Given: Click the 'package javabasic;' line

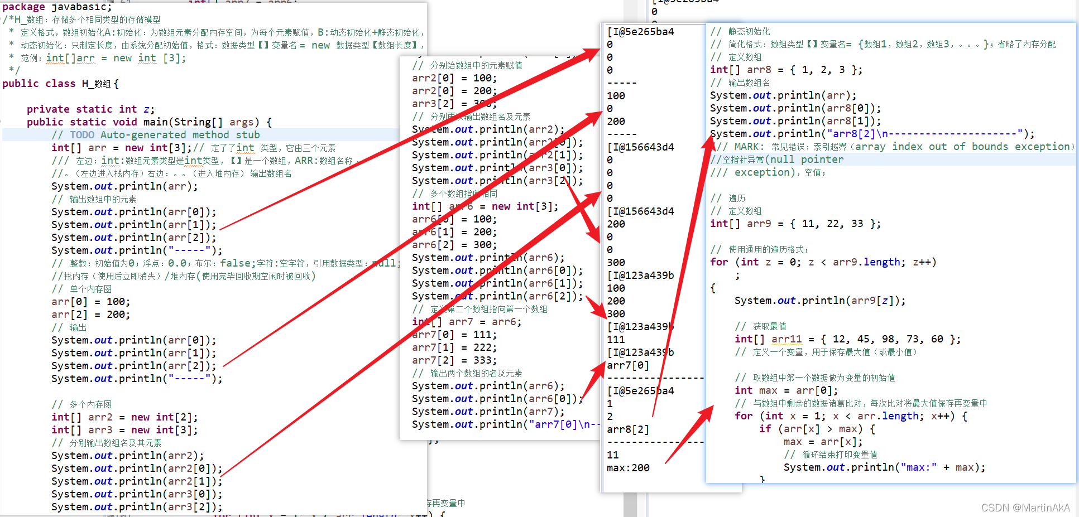Looking at the screenshot, I should pyautogui.click(x=57, y=7).
